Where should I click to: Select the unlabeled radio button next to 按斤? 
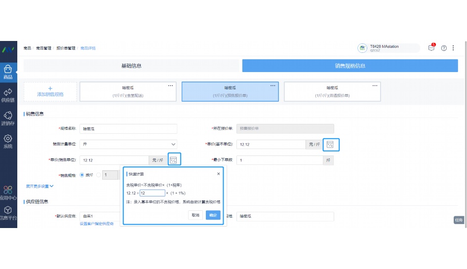(99, 175)
